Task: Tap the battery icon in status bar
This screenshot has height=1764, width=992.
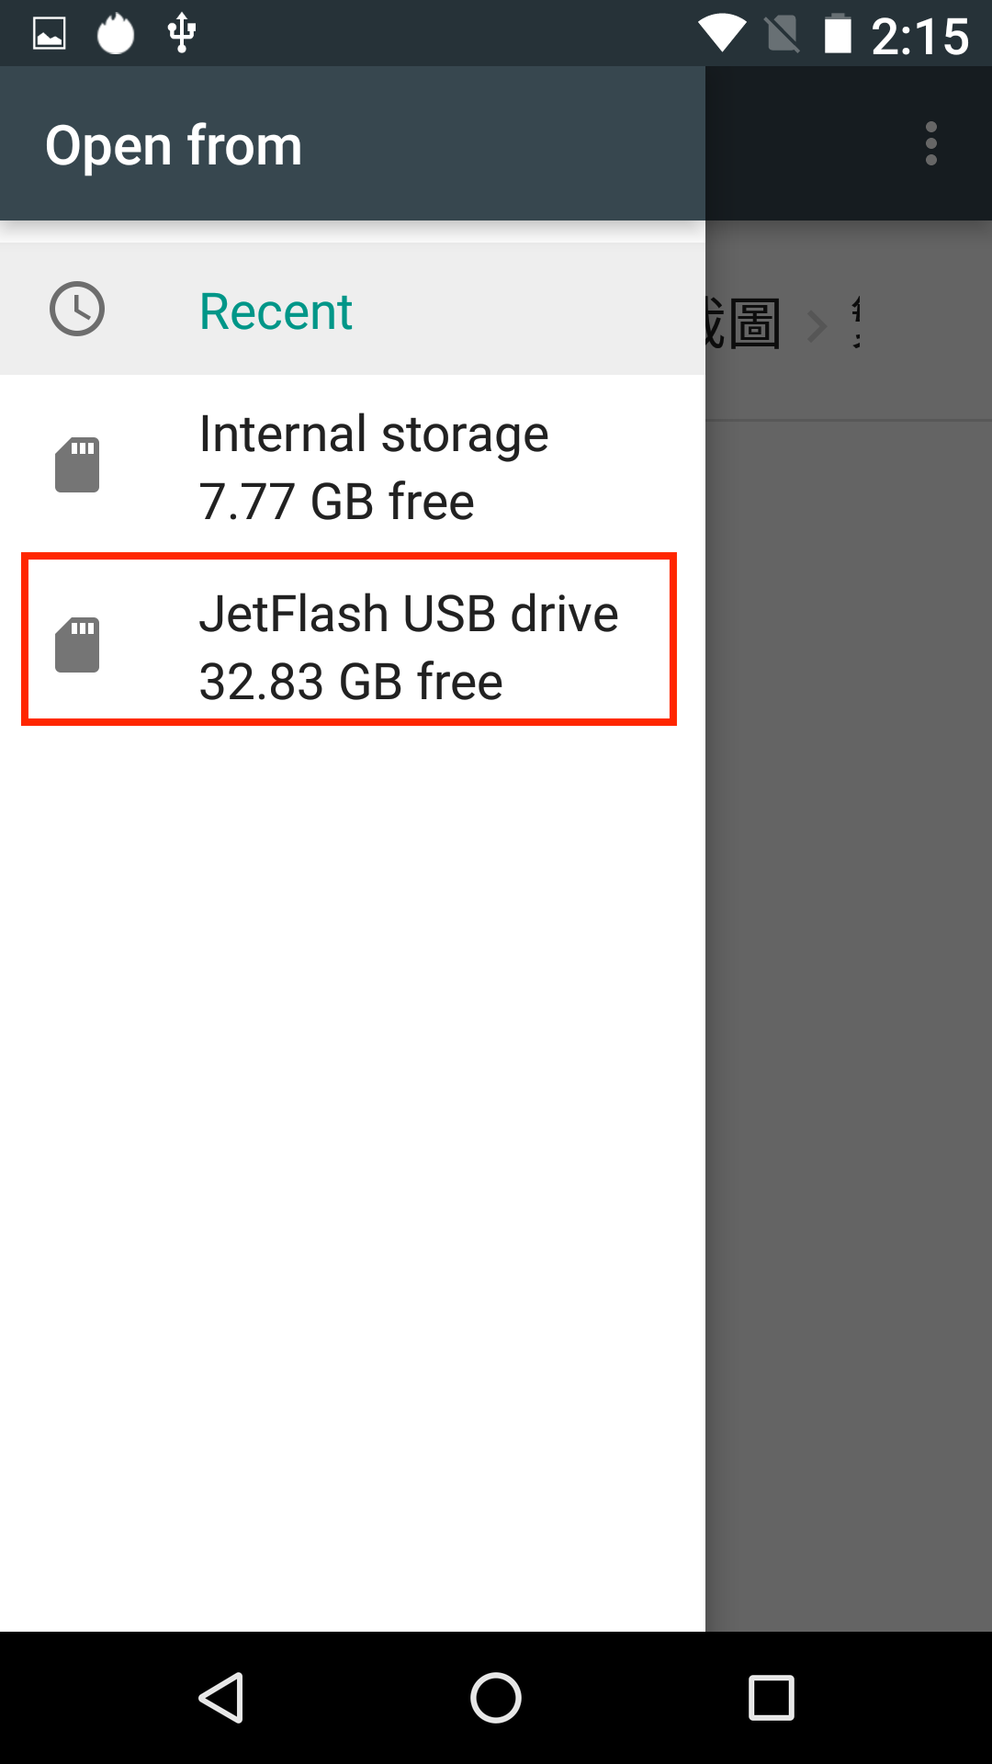Action: pos(838,34)
